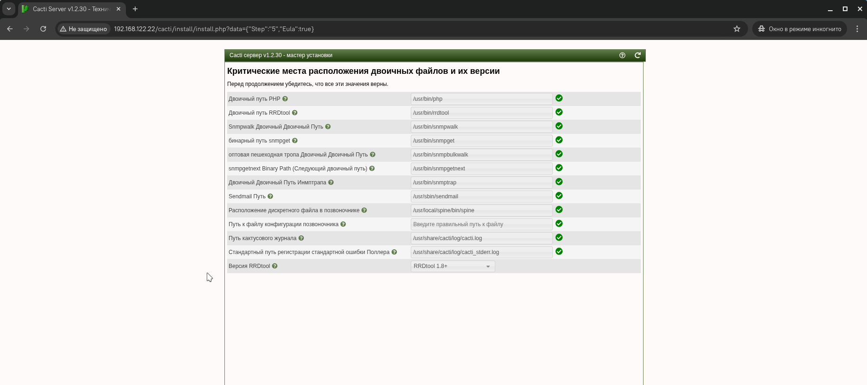Viewport: 867px width, 385px height.
Task: Click help icon next to Версия RRDtool
Action: (x=275, y=266)
